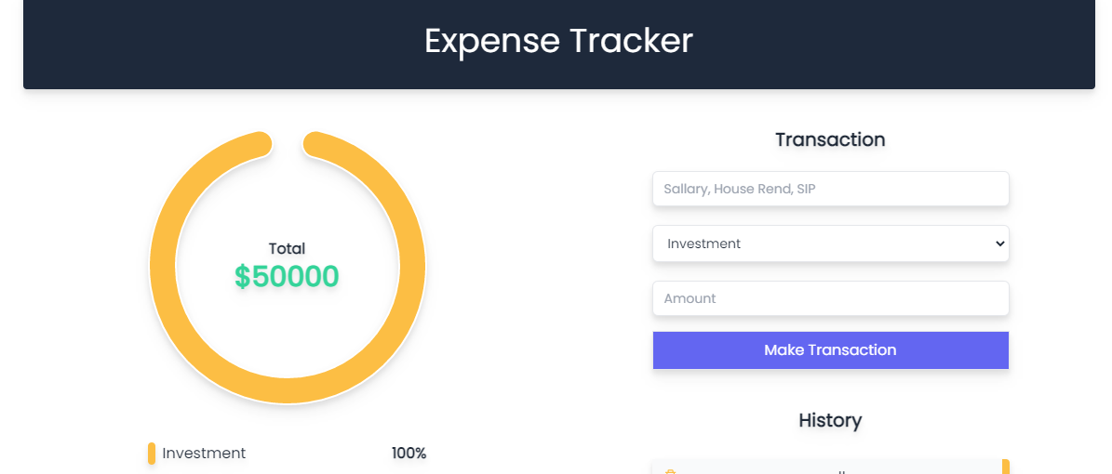Click the History section heading
The image size is (1112, 474).
pyautogui.click(x=830, y=420)
